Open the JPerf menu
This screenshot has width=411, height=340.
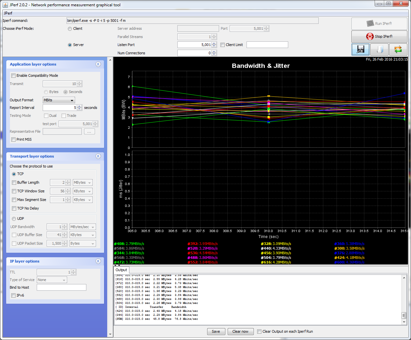coord(8,13)
